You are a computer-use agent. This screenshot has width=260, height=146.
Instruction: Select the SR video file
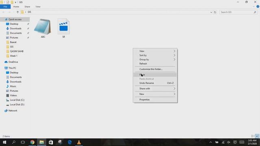pos(64,28)
